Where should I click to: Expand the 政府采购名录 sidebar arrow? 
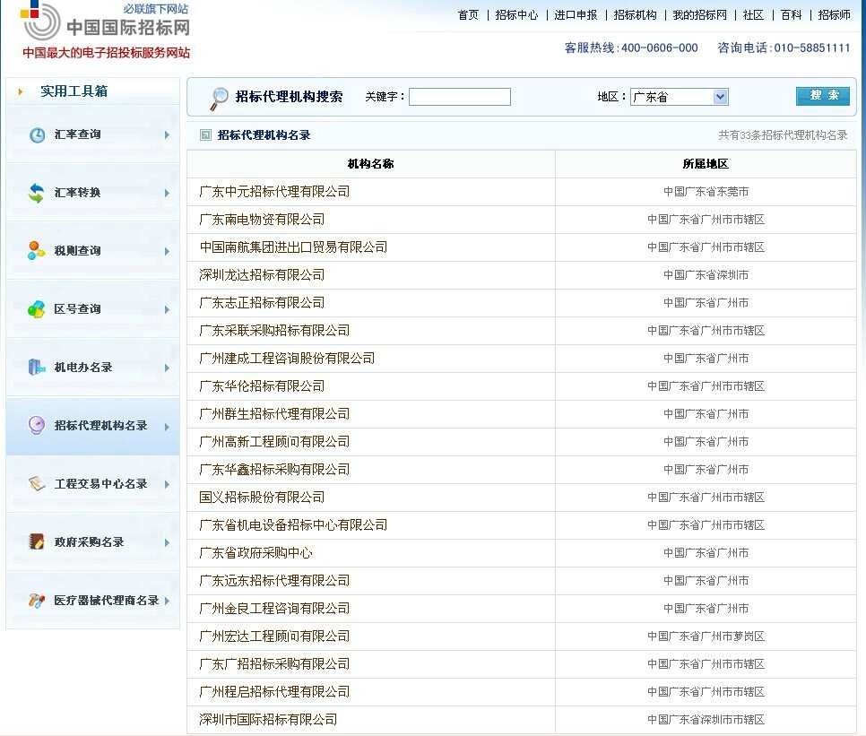point(167,542)
